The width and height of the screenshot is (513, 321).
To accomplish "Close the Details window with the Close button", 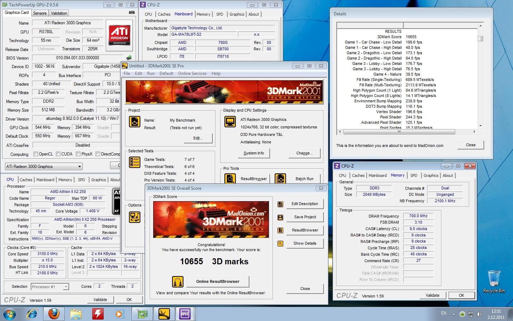I will point(471,145).
